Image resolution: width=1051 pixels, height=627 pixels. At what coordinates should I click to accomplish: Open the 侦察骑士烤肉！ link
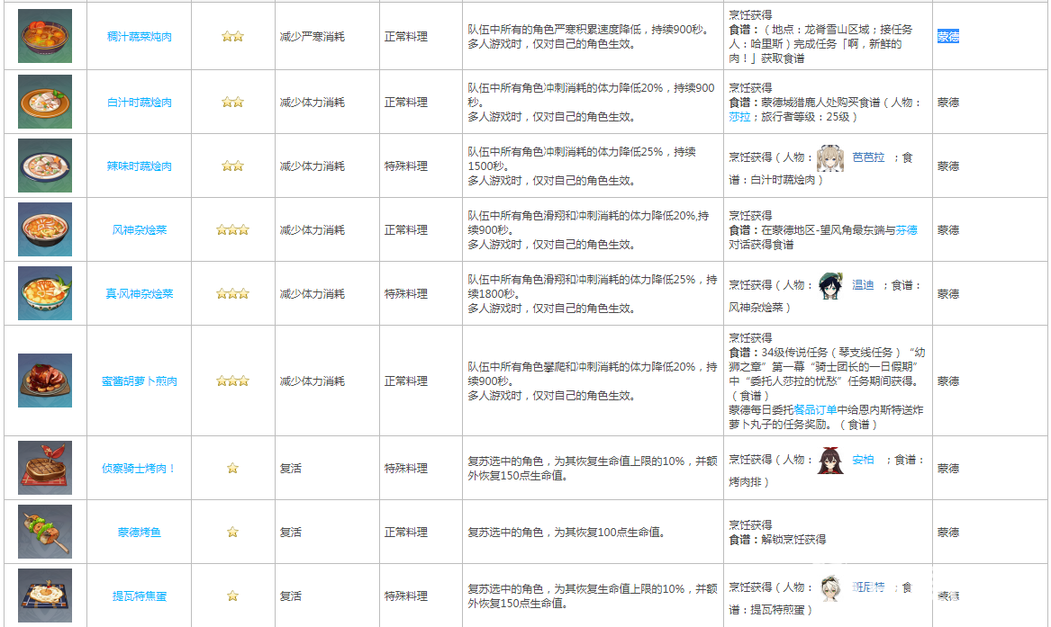click(x=140, y=469)
